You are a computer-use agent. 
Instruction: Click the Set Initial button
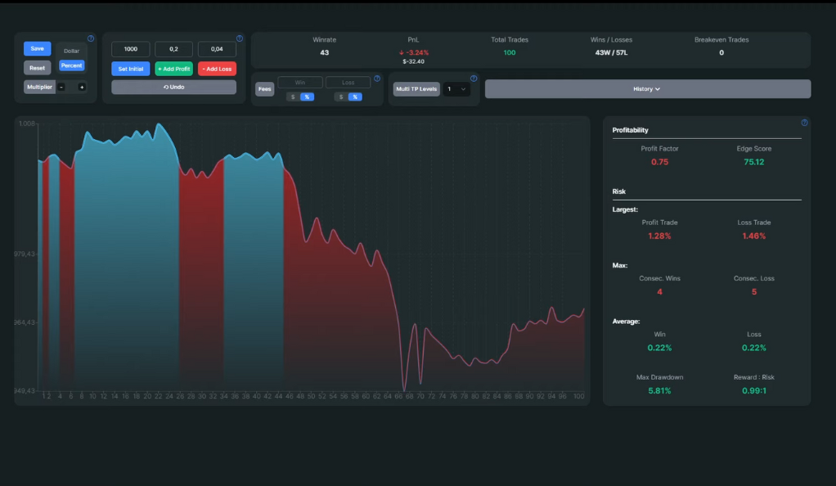click(x=130, y=69)
